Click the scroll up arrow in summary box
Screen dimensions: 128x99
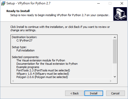[x=115, y=37]
